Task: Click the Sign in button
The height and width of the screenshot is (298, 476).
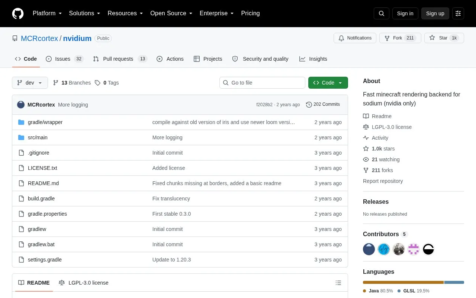Action: pyautogui.click(x=405, y=13)
